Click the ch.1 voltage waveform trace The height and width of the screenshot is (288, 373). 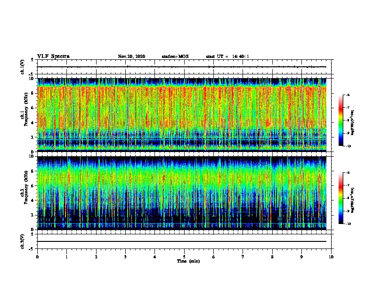(x=182, y=67)
